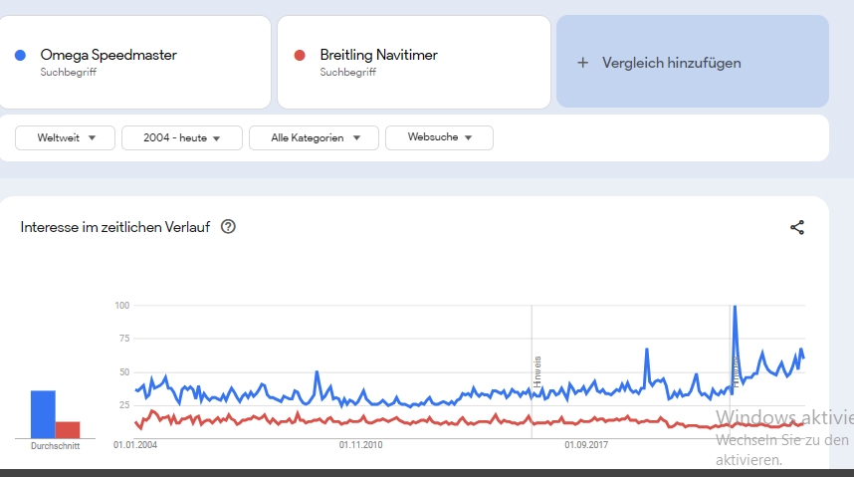Viewport: 854px width, 477px height.
Task: Click the 01.11.2010 date axis label
Action: pos(361,444)
